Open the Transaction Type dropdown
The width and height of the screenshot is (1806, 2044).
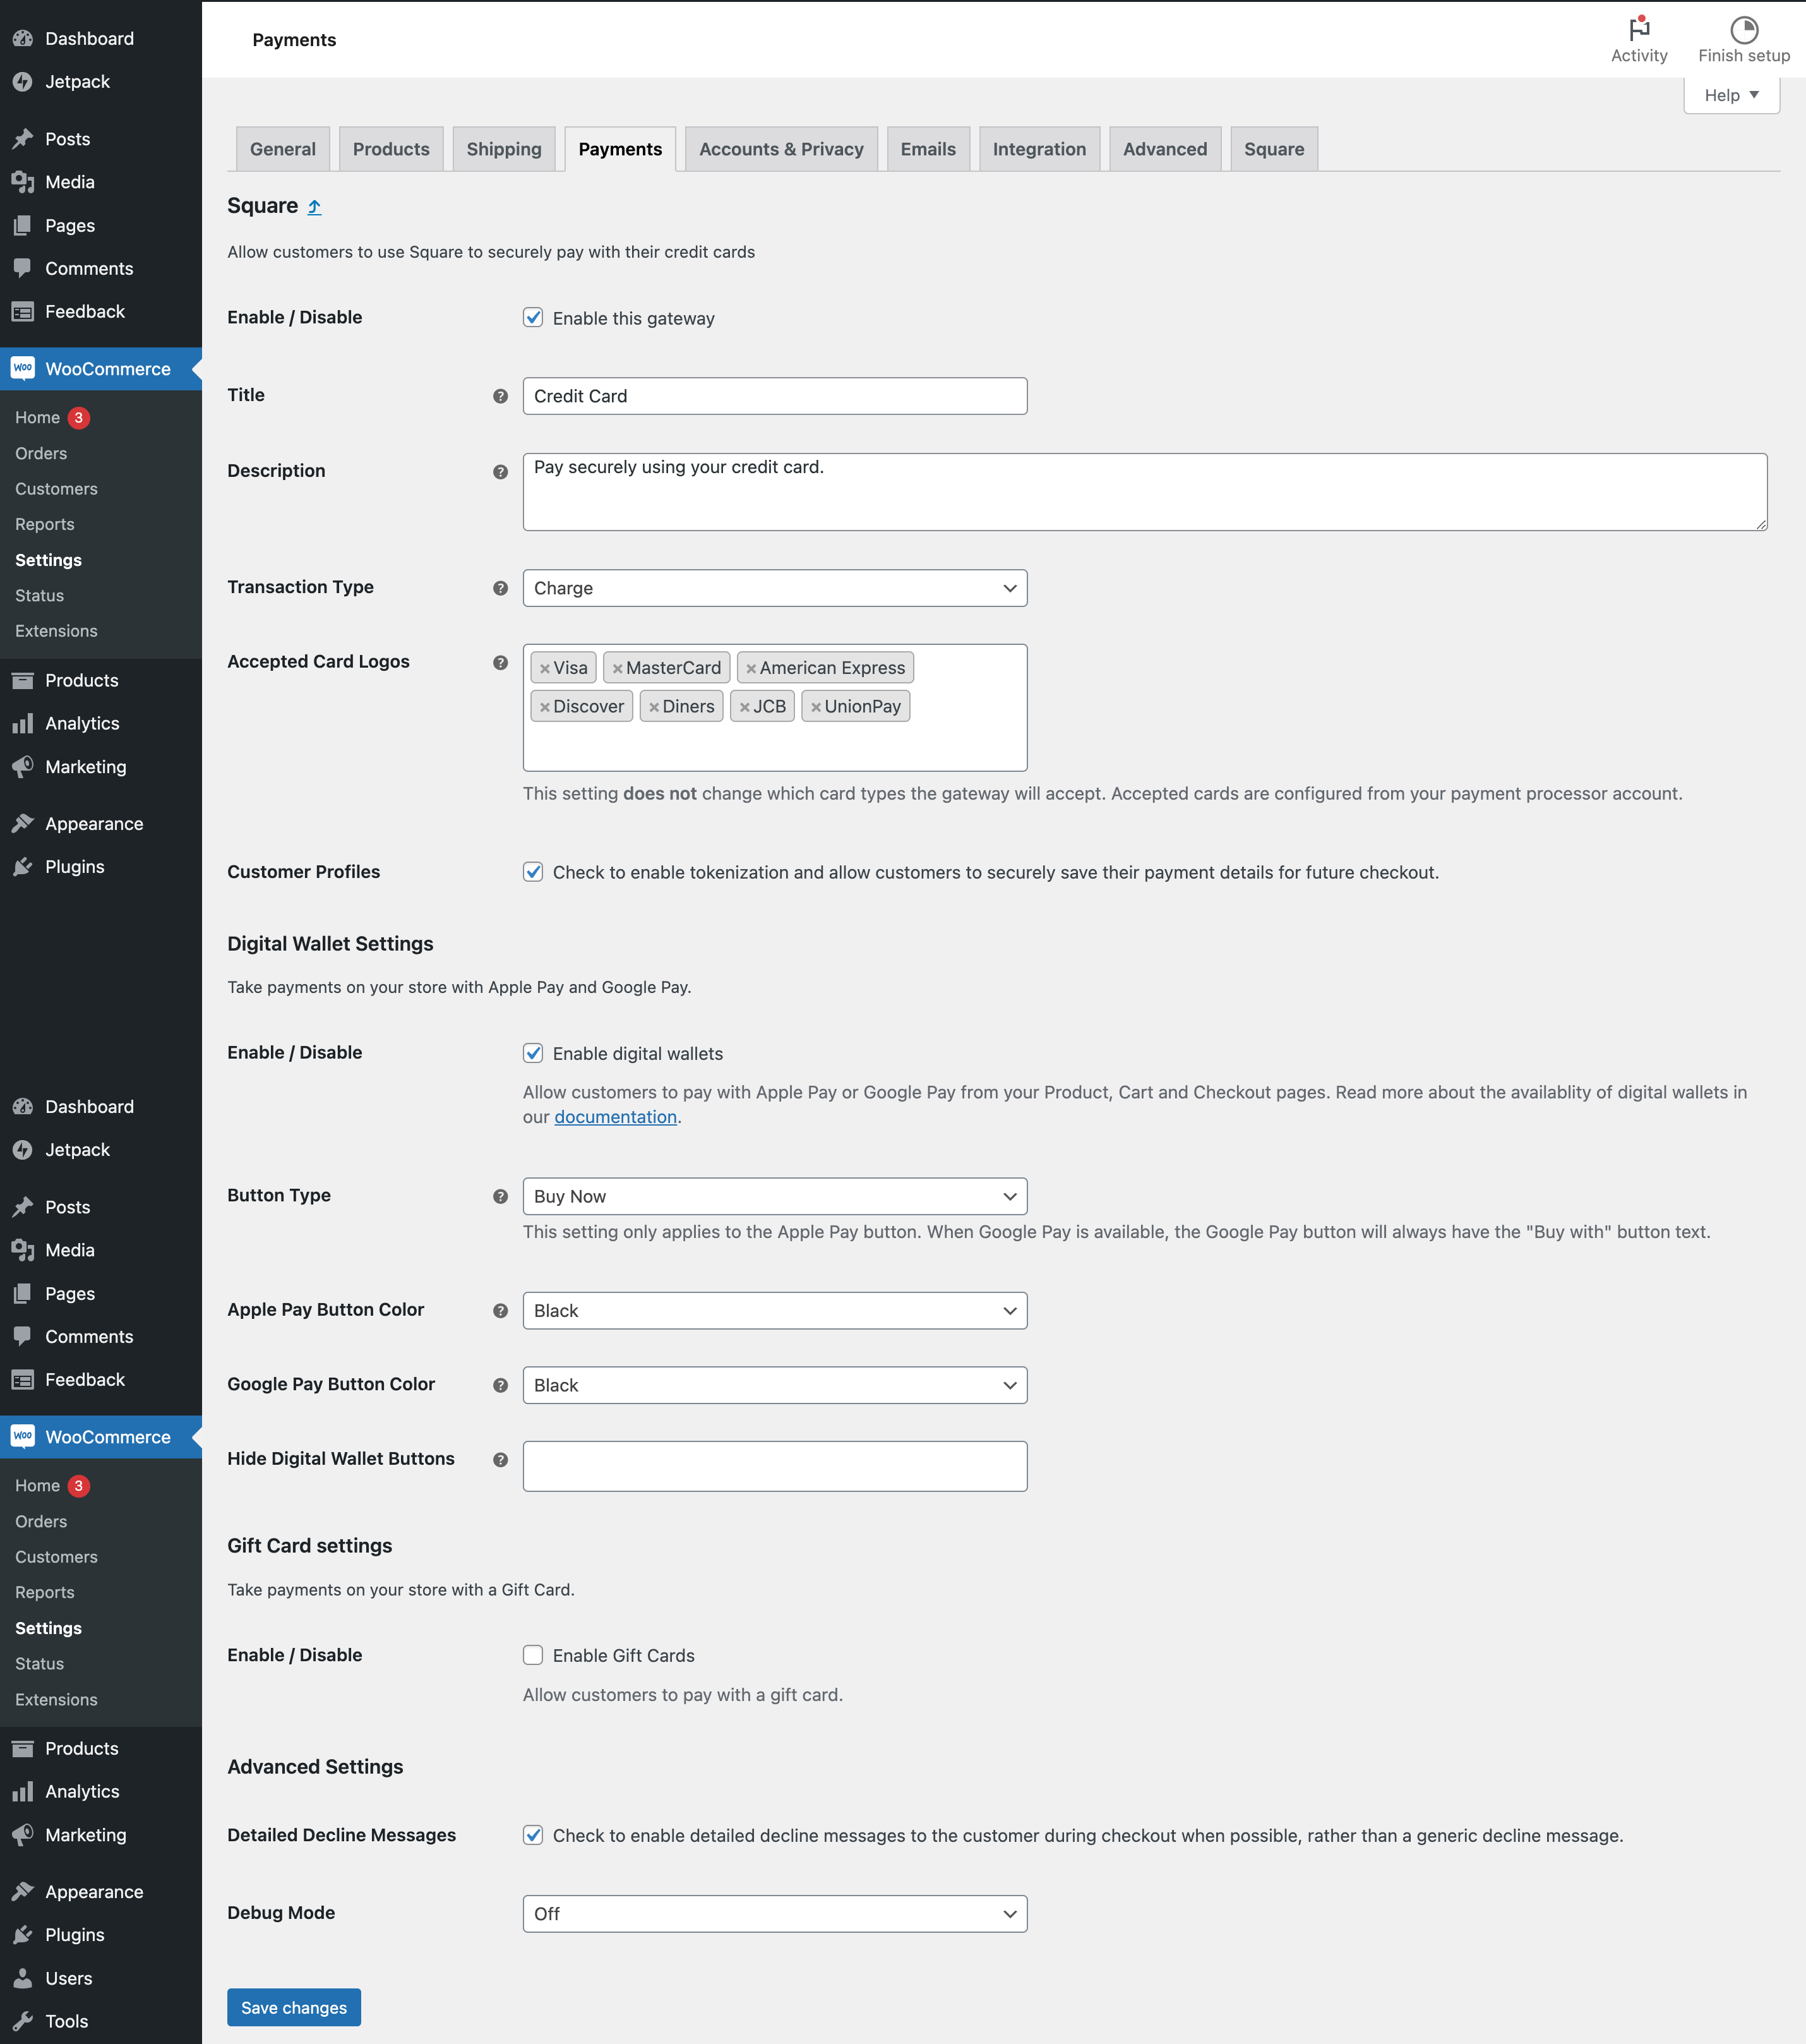click(x=775, y=588)
